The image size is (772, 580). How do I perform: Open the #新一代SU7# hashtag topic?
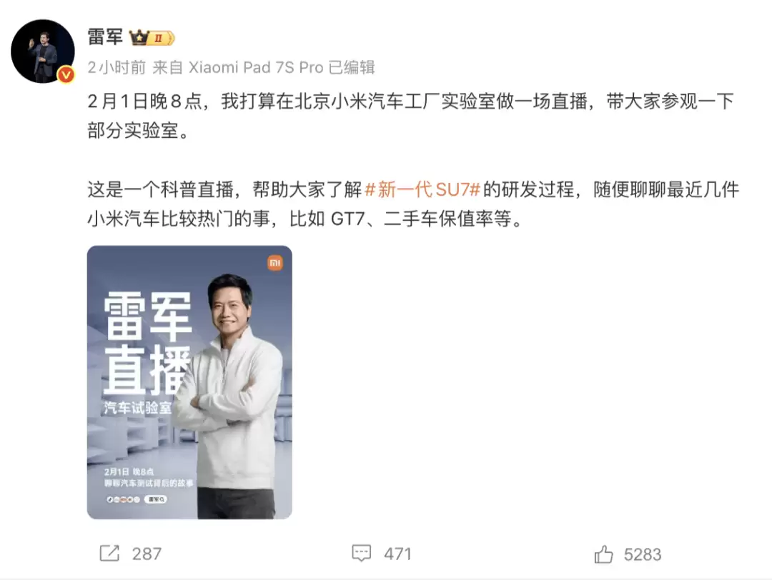[x=422, y=189]
